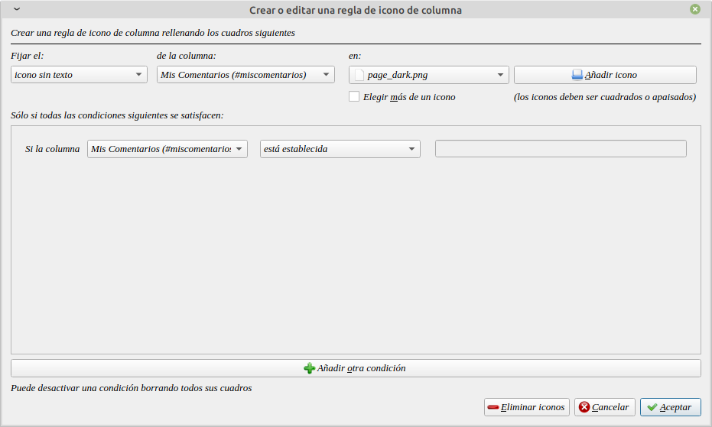Click the page_dark.png file icon

(x=359, y=75)
